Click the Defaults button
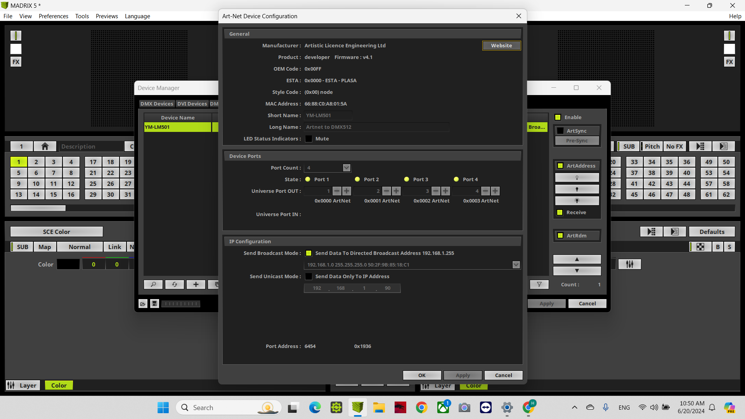 click(712, 232)
